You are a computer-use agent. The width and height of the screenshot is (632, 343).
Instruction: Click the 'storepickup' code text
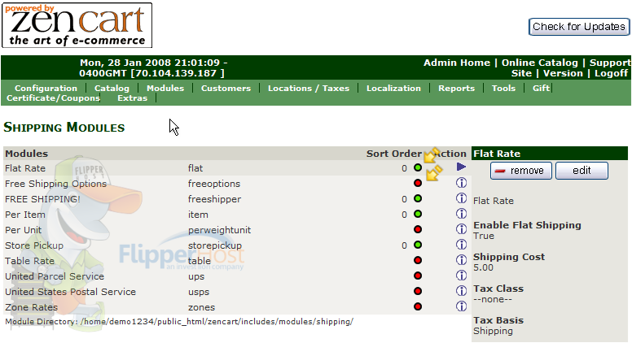(x=215, y=245)
